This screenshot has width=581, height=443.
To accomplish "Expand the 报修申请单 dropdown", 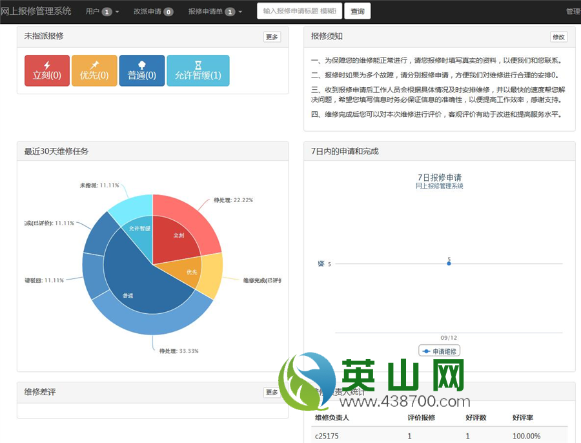I will (x=215, y=12).
